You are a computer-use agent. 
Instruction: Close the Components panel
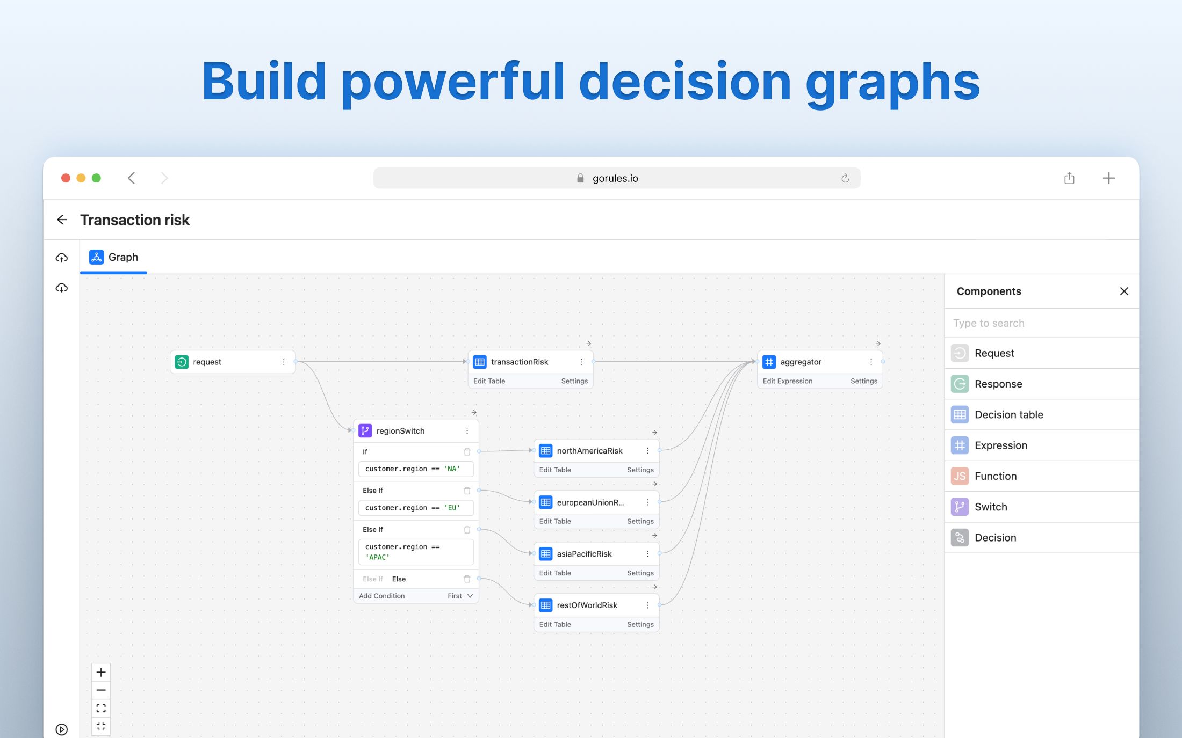(1124, 291)
